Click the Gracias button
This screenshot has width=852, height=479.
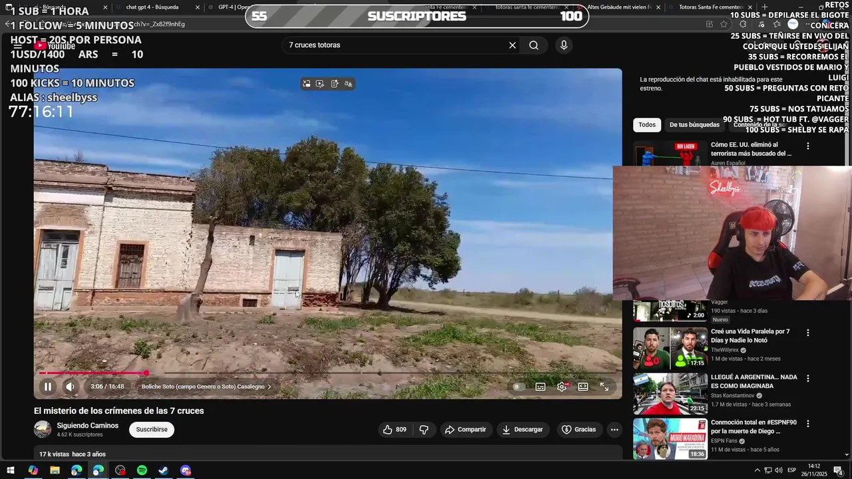coord(578,430)
